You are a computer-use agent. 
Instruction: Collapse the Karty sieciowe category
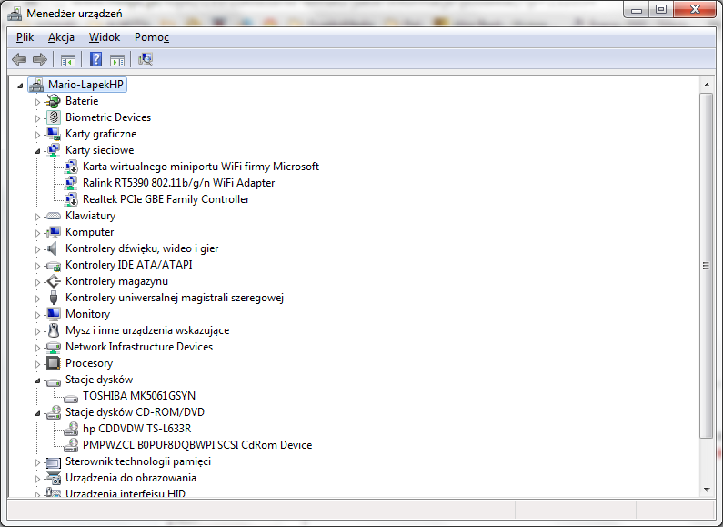coord(37,151)
